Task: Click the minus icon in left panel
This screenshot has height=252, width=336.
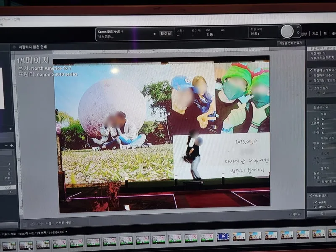Action: [x=6, y=145]
